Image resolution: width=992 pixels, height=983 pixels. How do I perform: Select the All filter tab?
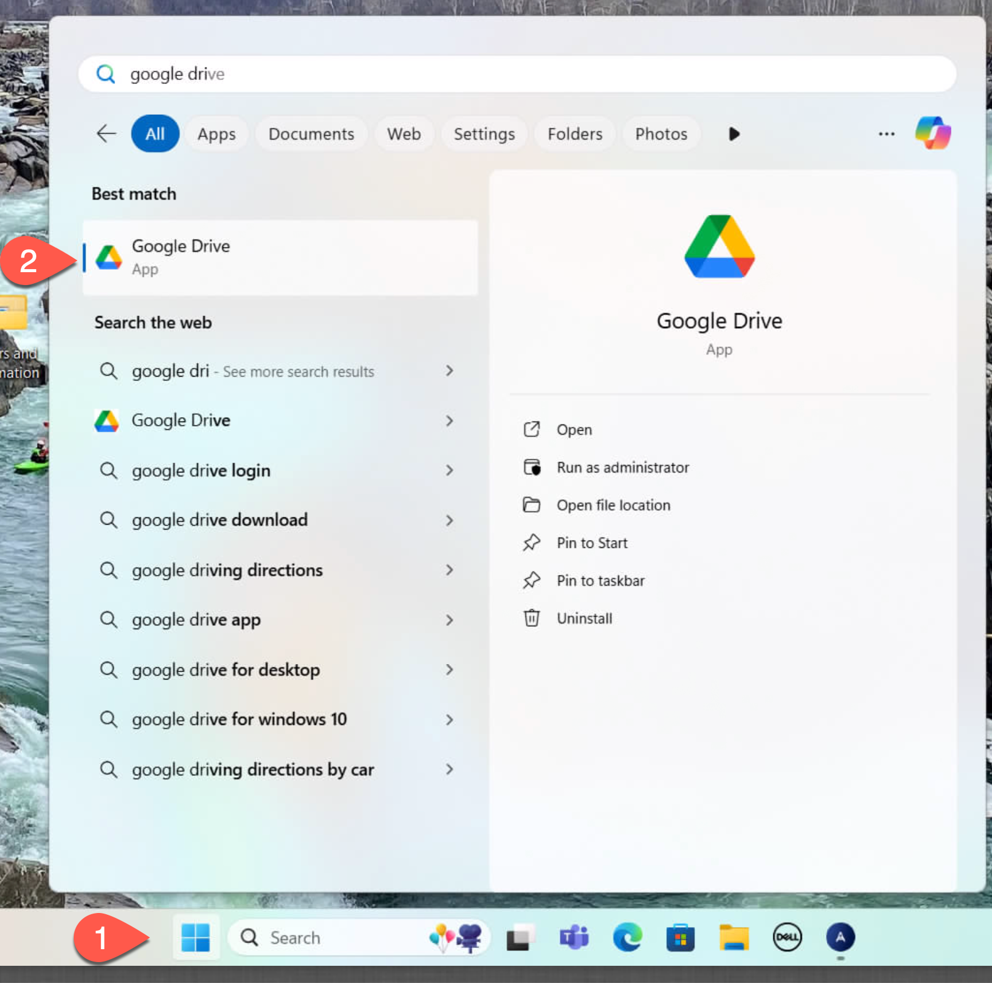pyautogui.click(x=155, y=133)
